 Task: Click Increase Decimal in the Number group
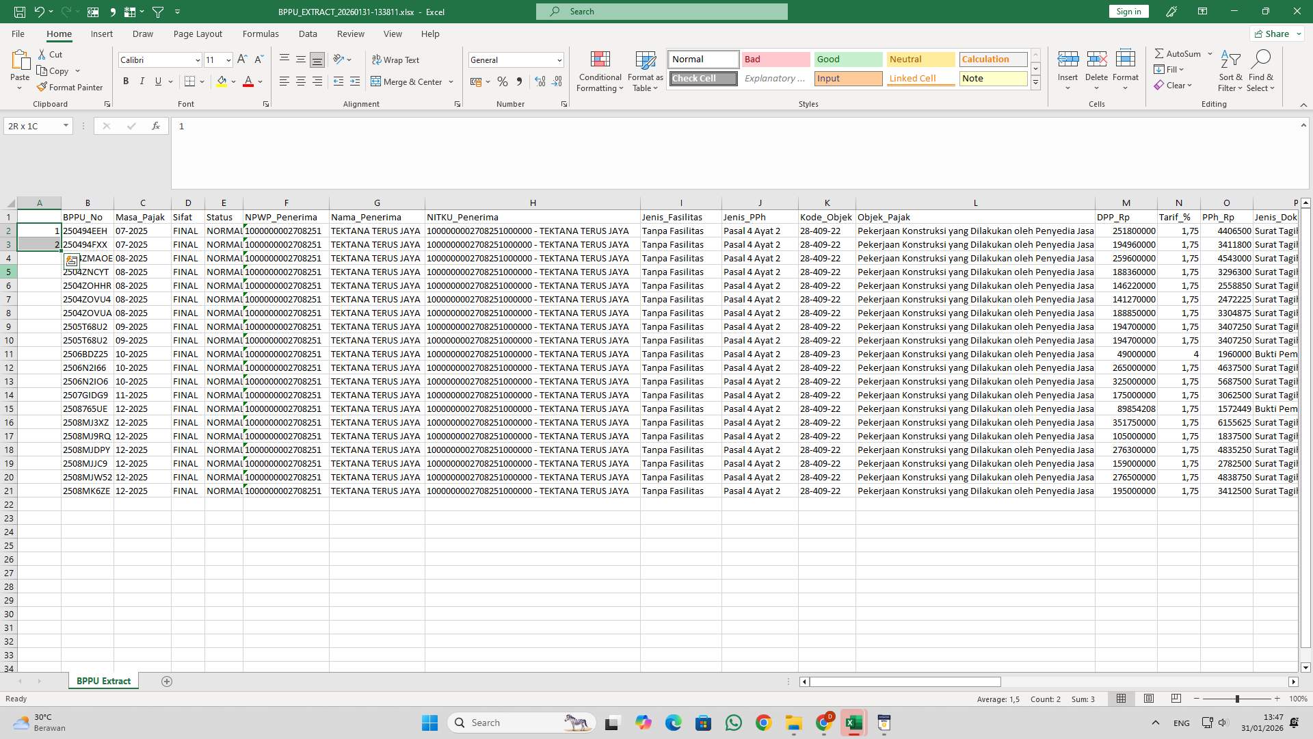tap(540, 81)
